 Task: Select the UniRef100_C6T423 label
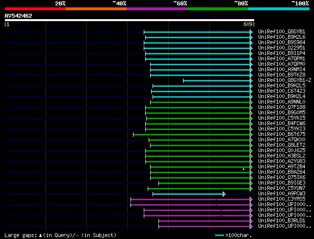tap(282, 91)
